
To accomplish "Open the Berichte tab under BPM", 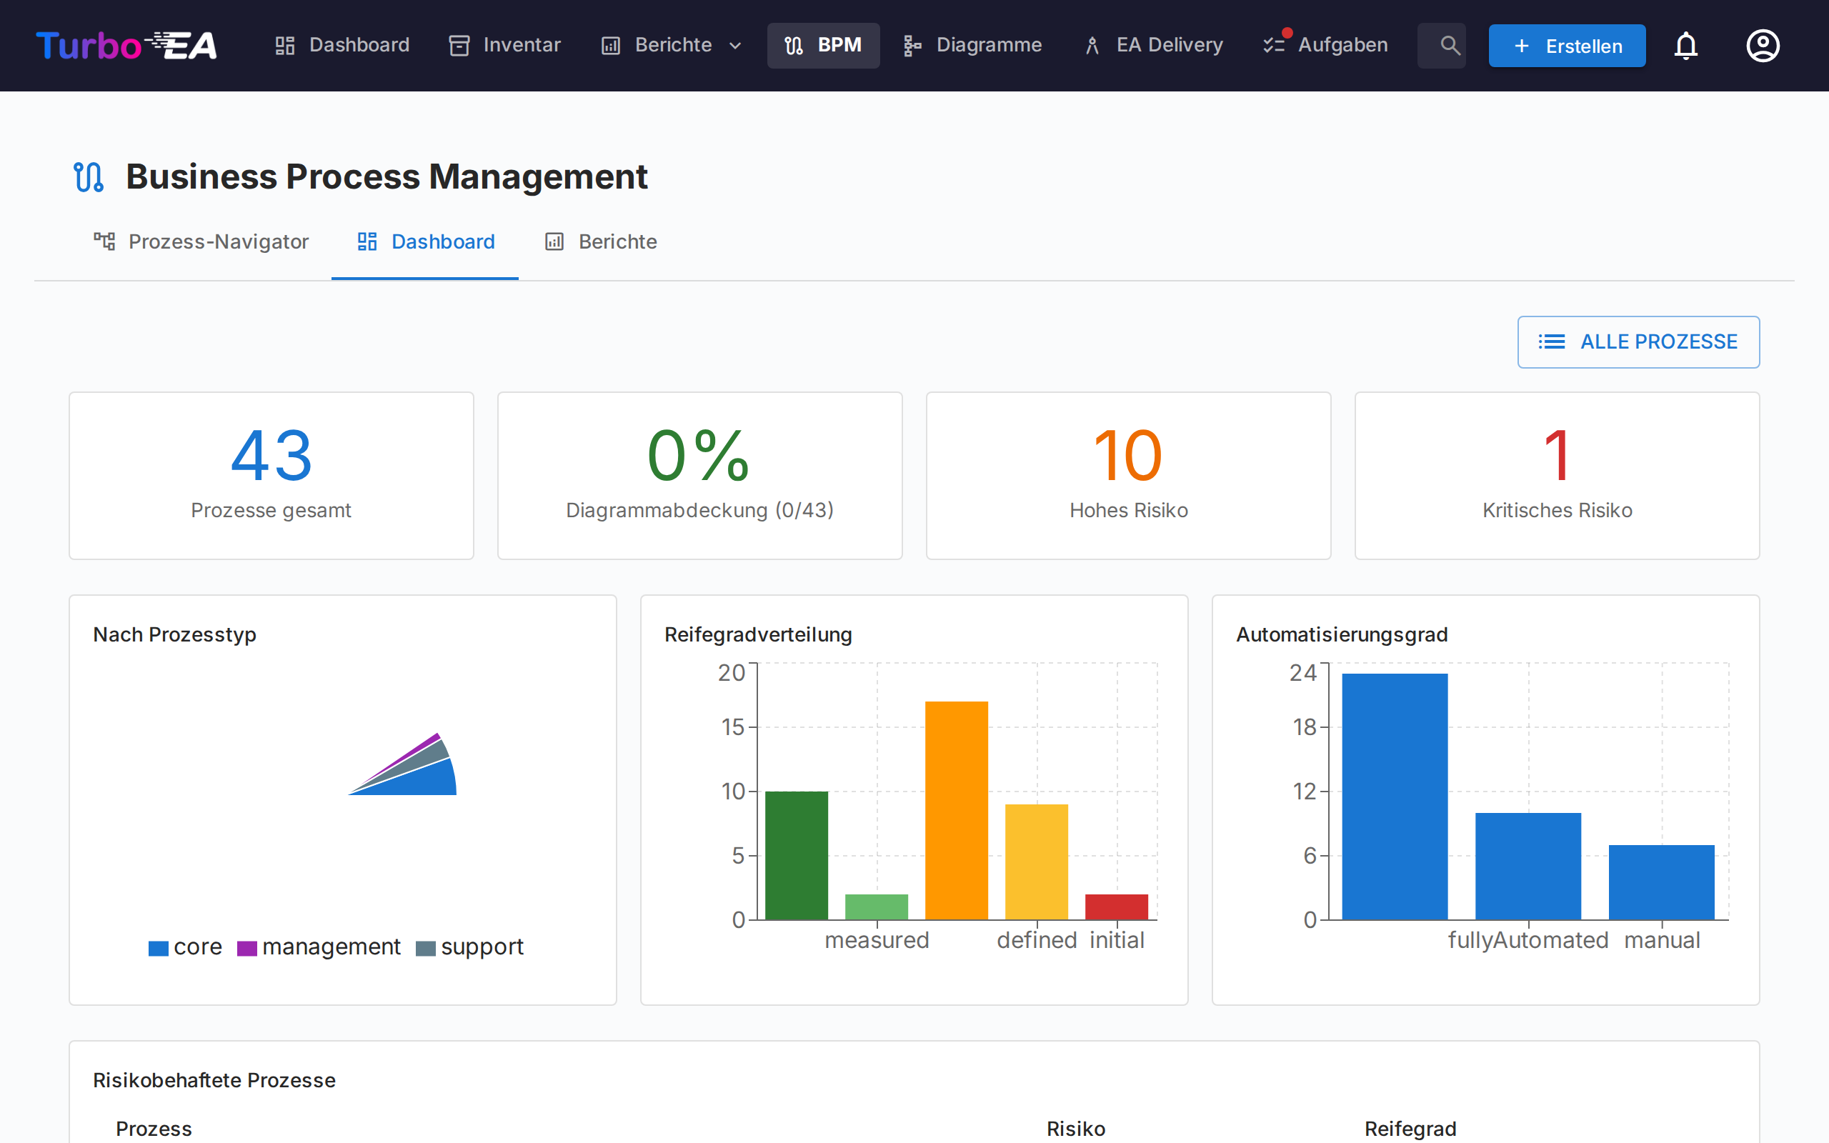I will click(x=600, y=242).
